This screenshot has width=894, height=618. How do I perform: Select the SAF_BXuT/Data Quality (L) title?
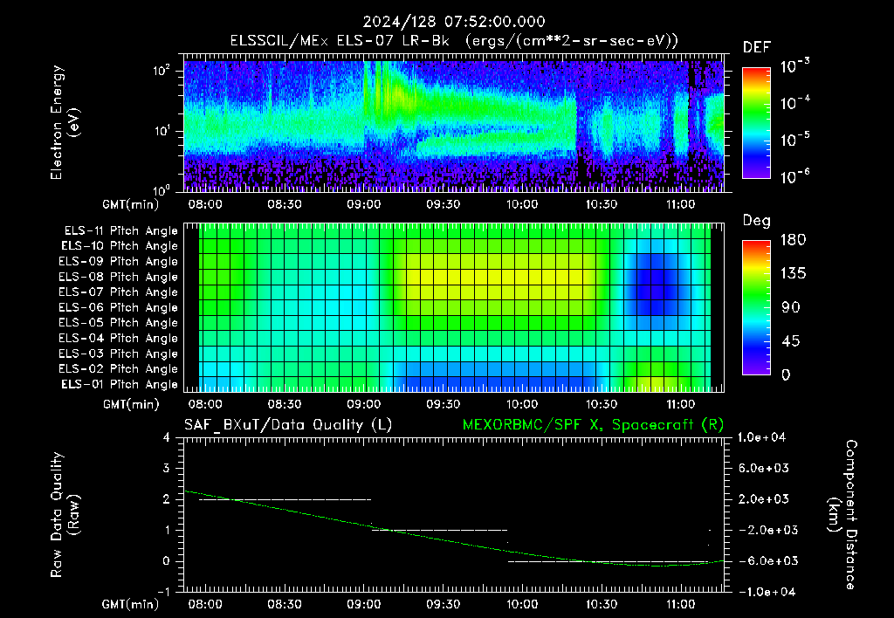288,425
